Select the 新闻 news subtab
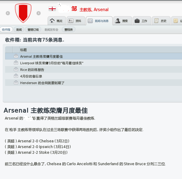 pos(19,30)
